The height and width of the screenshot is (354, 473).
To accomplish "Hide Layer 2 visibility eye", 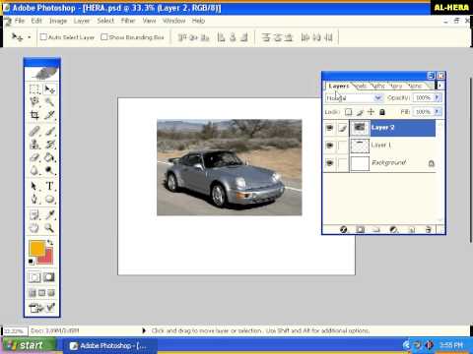I will (329, 128).
